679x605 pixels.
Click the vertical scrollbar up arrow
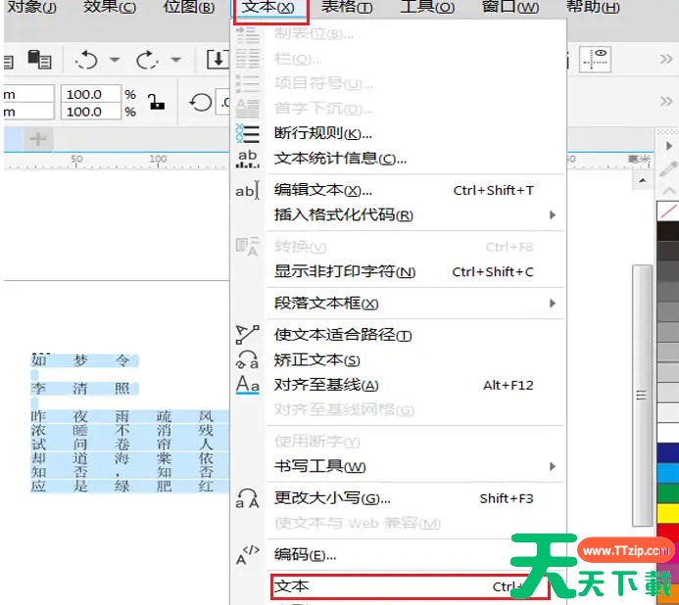643,180
